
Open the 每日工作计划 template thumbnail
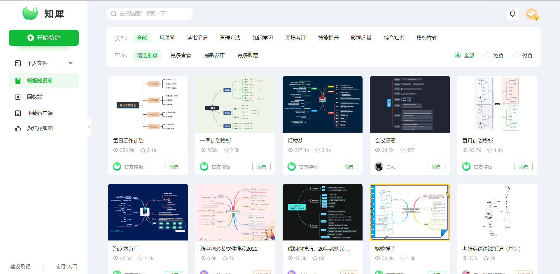click(148, 104)
